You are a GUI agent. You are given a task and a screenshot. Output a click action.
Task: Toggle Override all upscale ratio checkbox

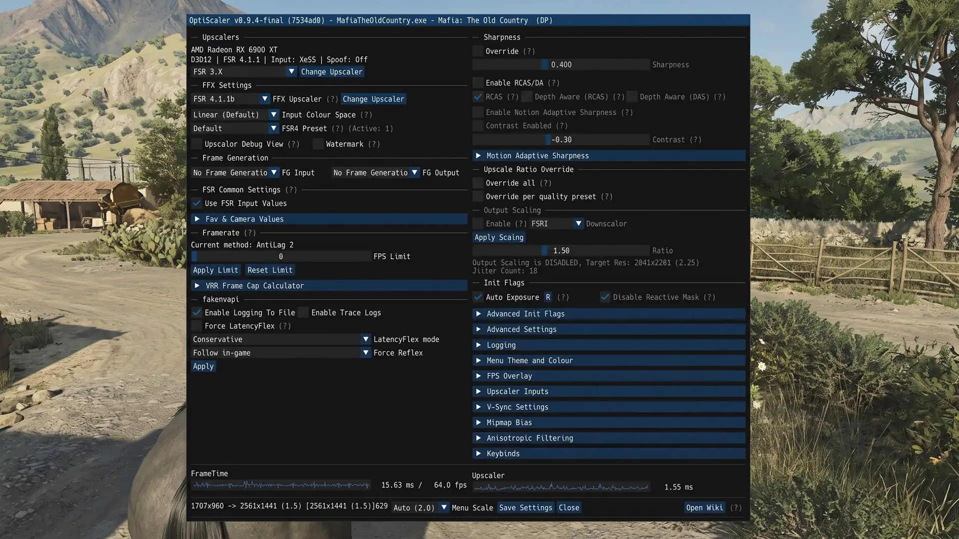478,183
